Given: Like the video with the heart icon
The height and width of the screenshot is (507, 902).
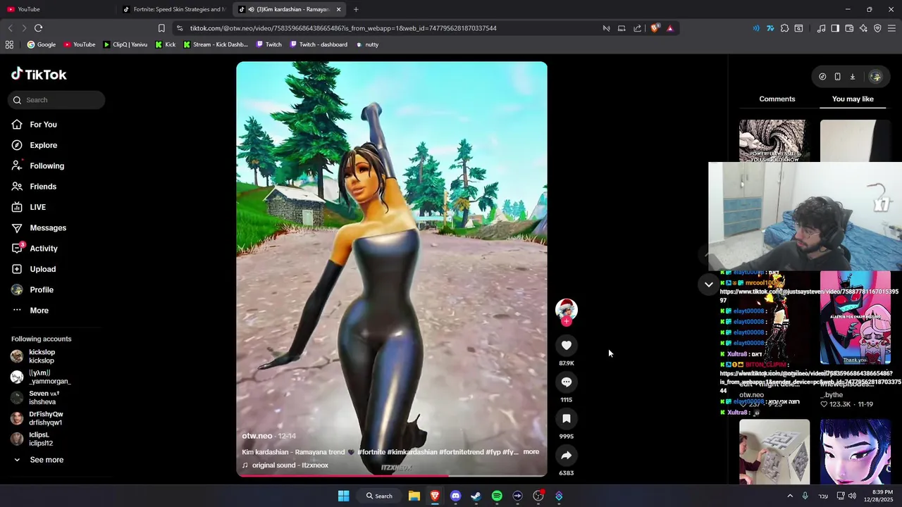Looking at the screenshot, I should [566, 345].
